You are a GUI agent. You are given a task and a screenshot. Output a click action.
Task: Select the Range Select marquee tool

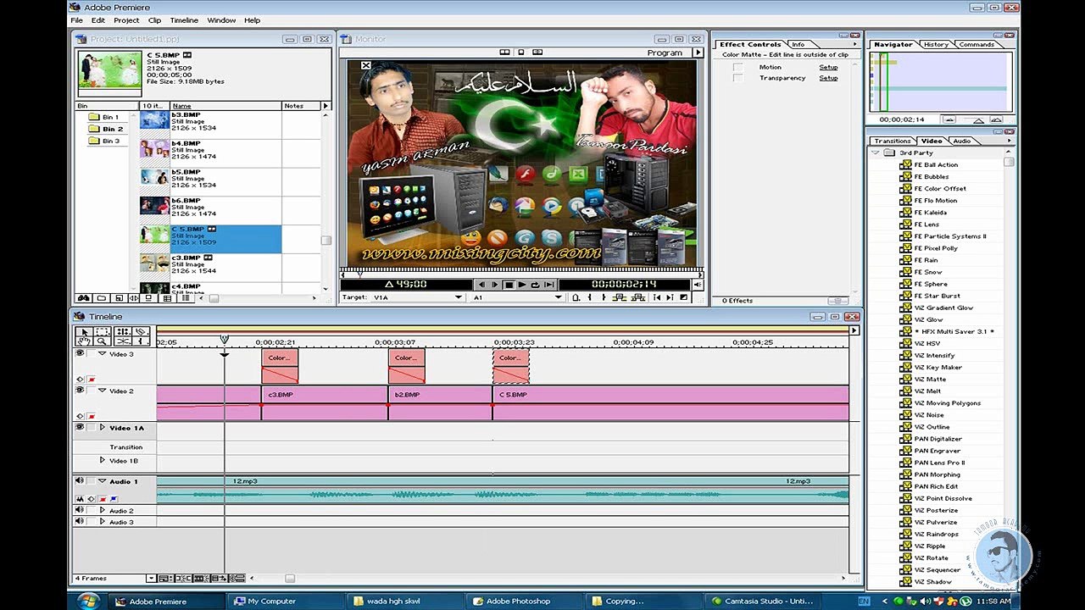tap(103, 331)
